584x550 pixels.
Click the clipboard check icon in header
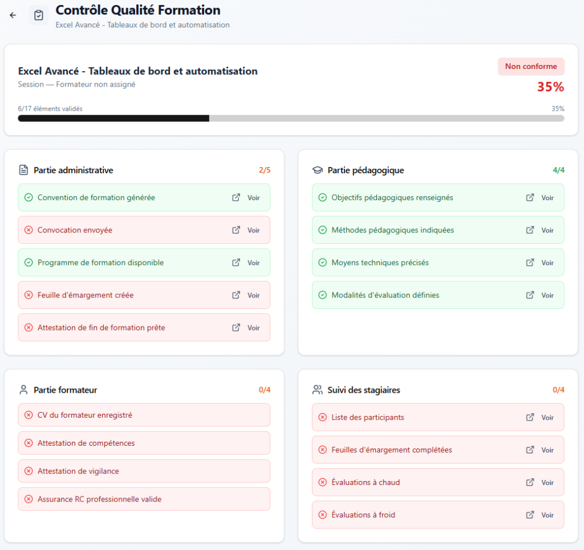point(39,15)
